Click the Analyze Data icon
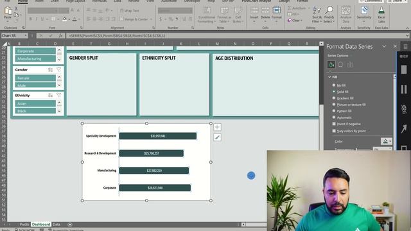This screenshot has height=231, width=411. [x=345, y=10]
